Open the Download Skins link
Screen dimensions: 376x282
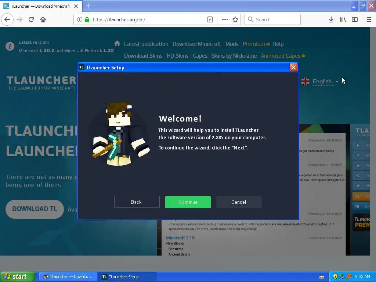click(143, 56)
